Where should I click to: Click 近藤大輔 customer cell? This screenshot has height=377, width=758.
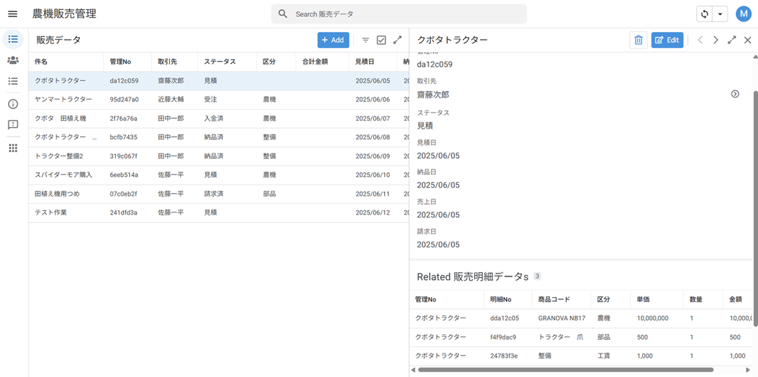pos(171,100)
